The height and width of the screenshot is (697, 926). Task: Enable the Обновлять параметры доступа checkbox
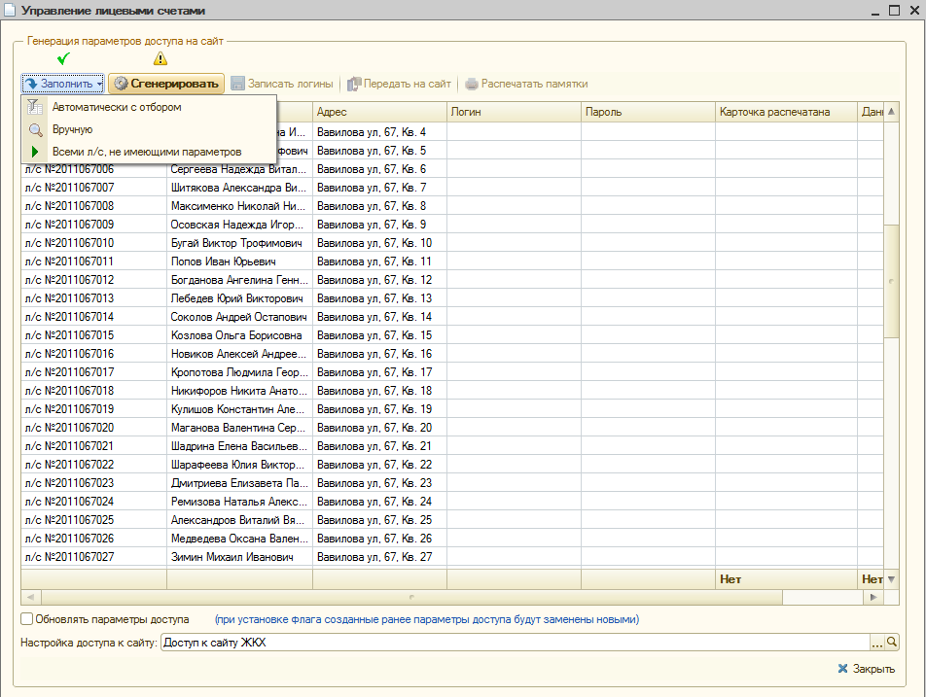(x=28, y=618)
